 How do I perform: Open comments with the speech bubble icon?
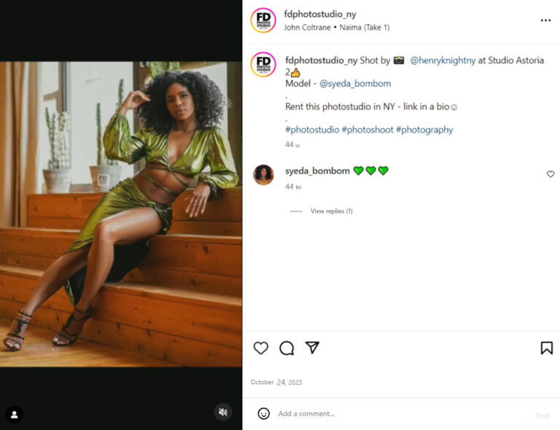(x=287, y=348)
